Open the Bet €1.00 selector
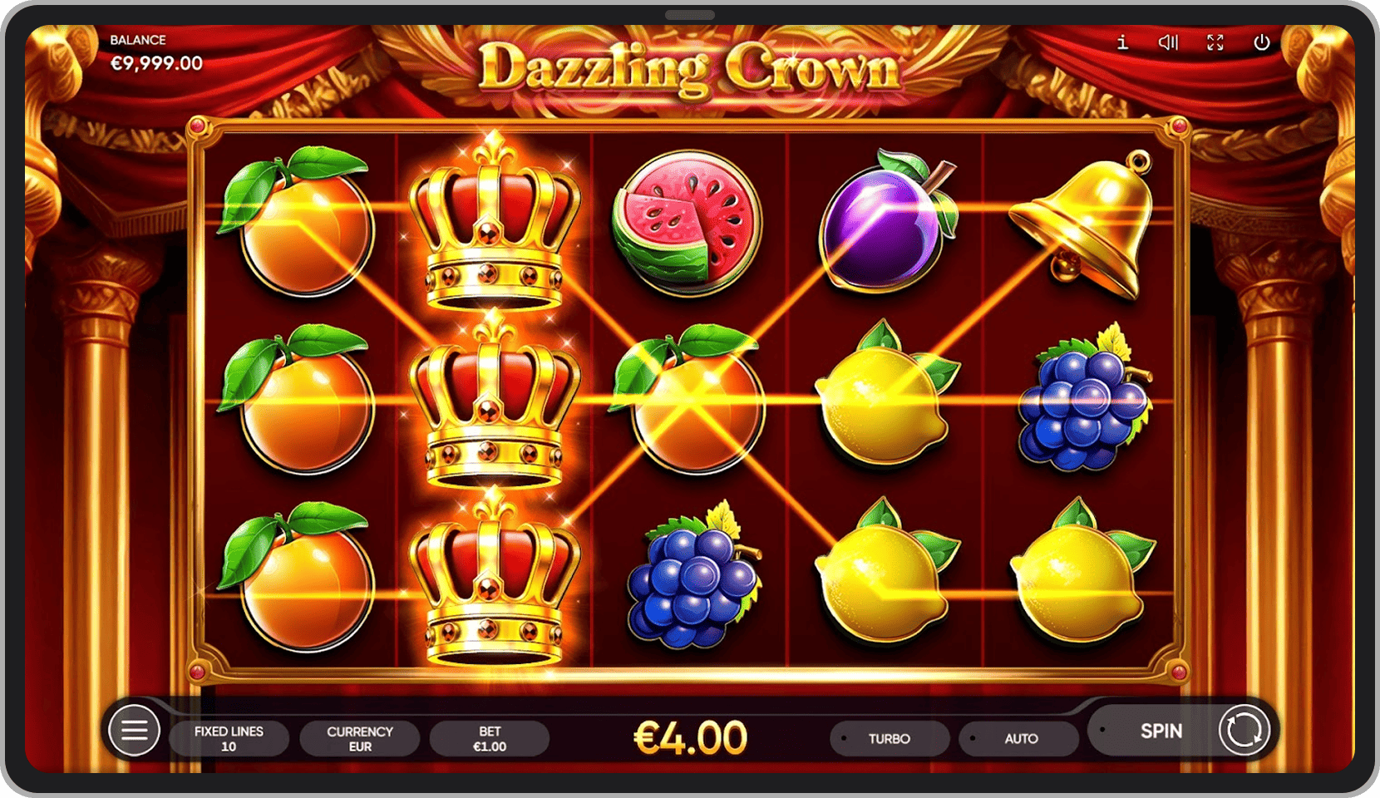 490,738
